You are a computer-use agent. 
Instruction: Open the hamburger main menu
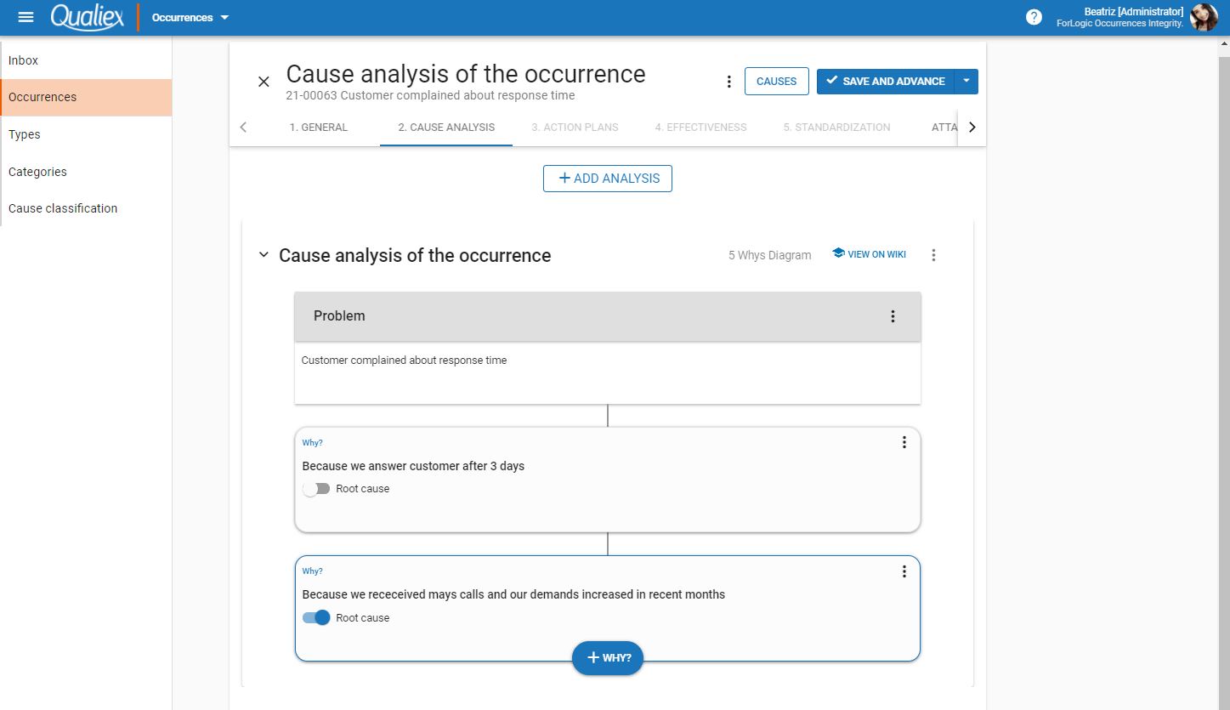(26, 17)
